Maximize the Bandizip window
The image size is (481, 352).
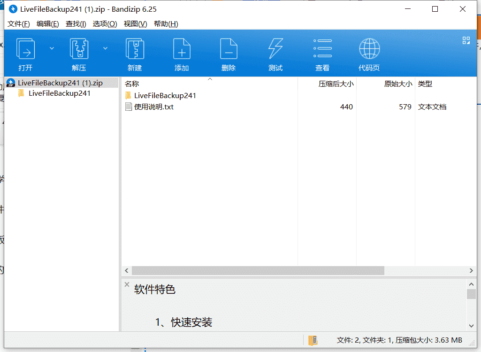(435, 9)
